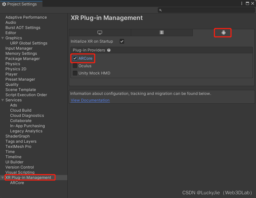Viewport: 256px width, 198px height.
Task: Open URP Global Settings
Action: tap(29, 43)
